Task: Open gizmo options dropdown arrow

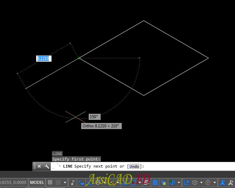Action: [x=215, y=183]
